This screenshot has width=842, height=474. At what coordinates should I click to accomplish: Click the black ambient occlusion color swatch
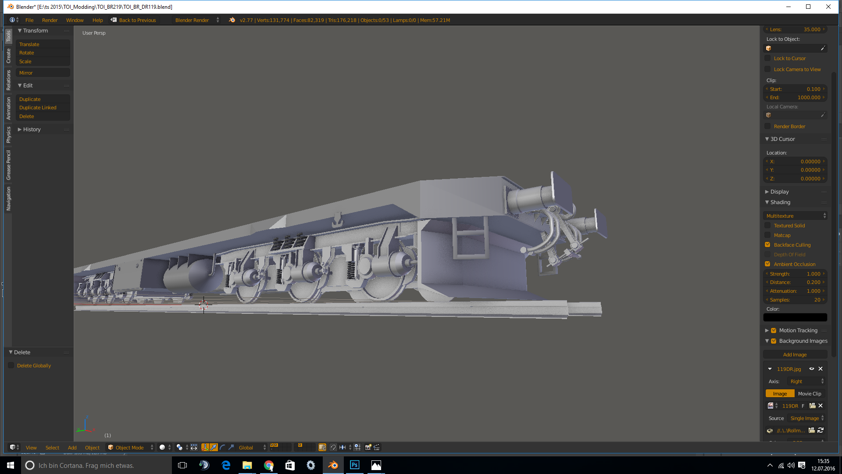[795, 317]
